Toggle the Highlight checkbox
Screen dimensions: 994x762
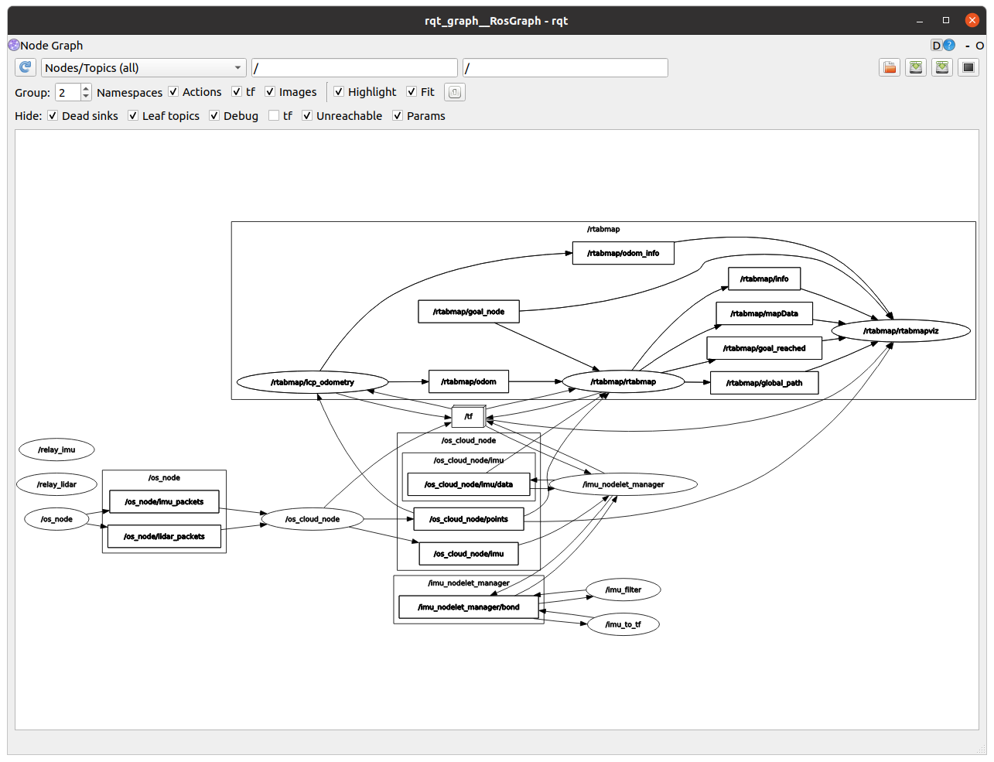(339, 92)
